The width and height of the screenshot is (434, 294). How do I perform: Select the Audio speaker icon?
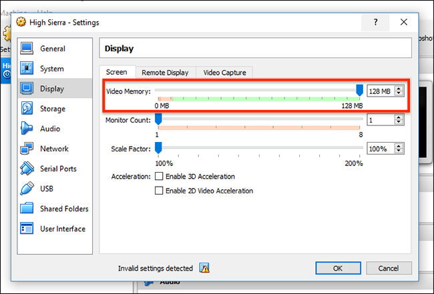click(x=27, y=129)
